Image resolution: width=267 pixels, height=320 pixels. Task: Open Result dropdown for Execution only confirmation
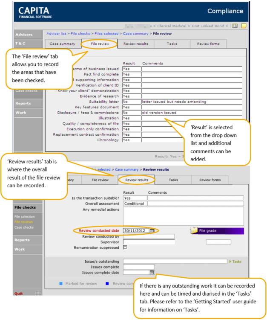tap(132, 129)
